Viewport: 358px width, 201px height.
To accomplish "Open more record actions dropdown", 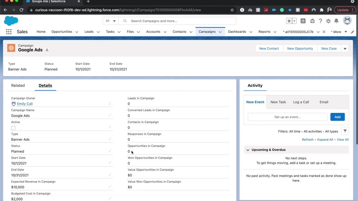I will (345, 49).
